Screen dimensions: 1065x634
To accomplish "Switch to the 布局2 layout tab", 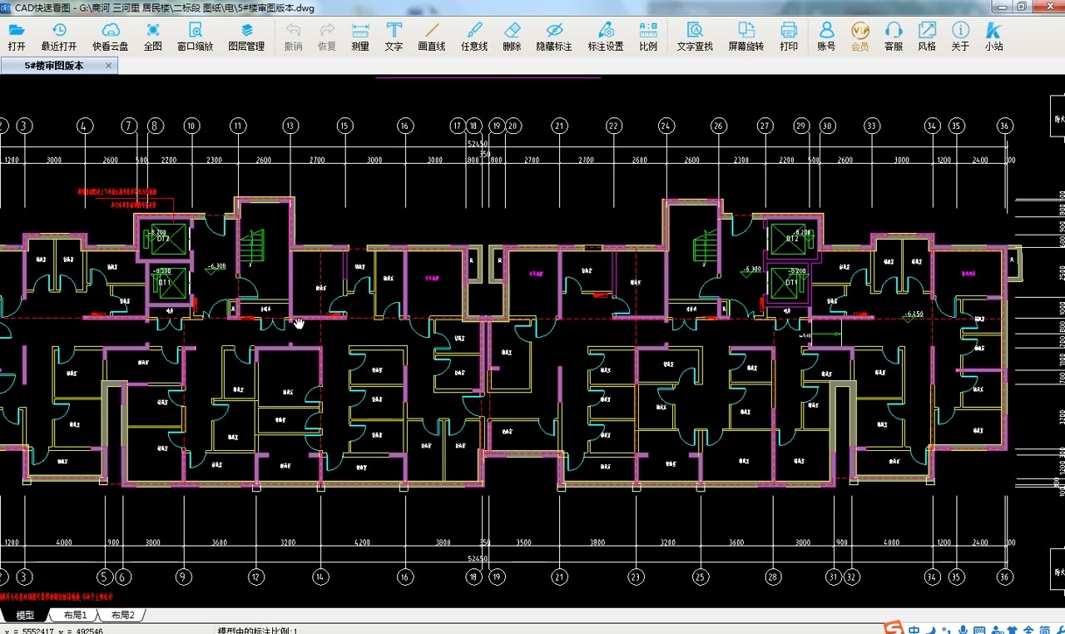I will (122, 615).
